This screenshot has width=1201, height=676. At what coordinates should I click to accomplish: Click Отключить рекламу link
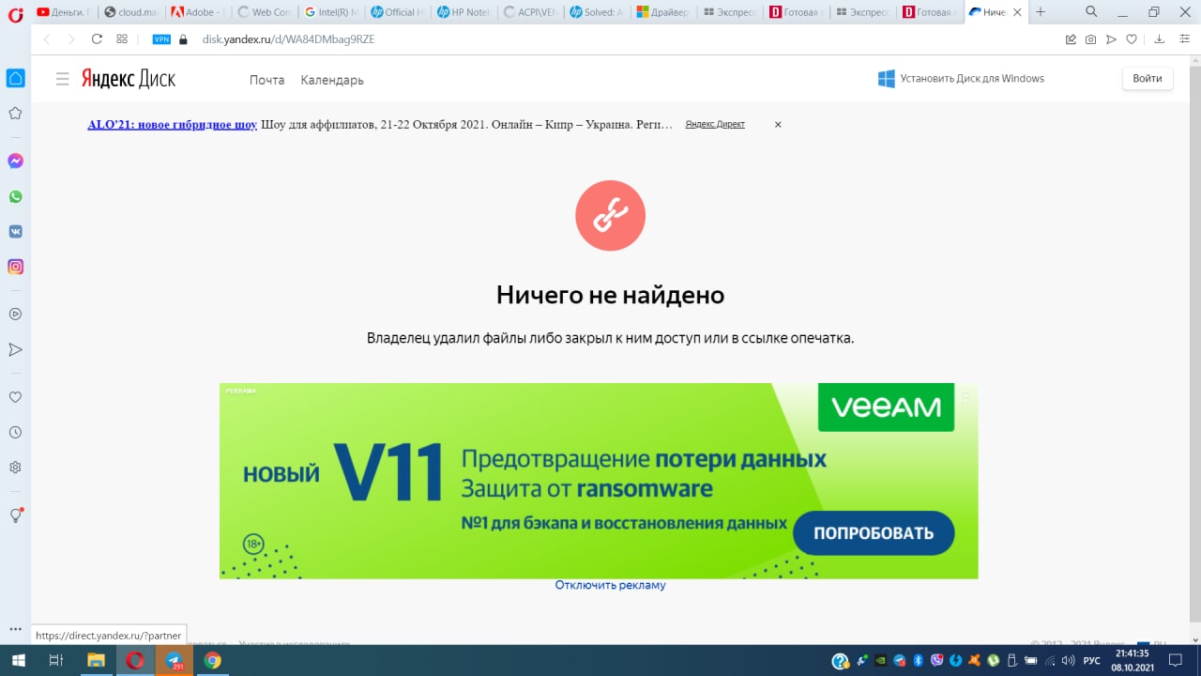pos(610,585)
